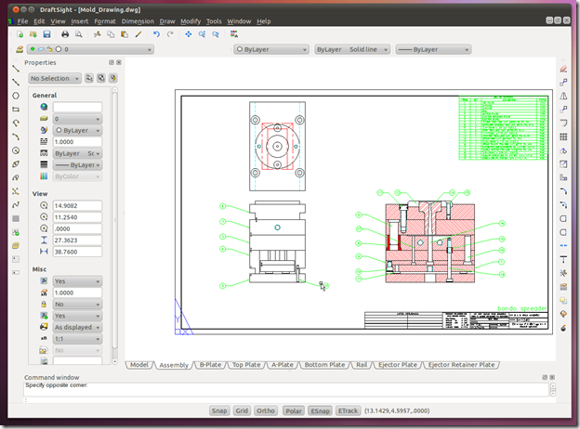Viewport: 580px width, 429px height.
Task: Click the Redo arrow icon
Action: click(170, 34)
